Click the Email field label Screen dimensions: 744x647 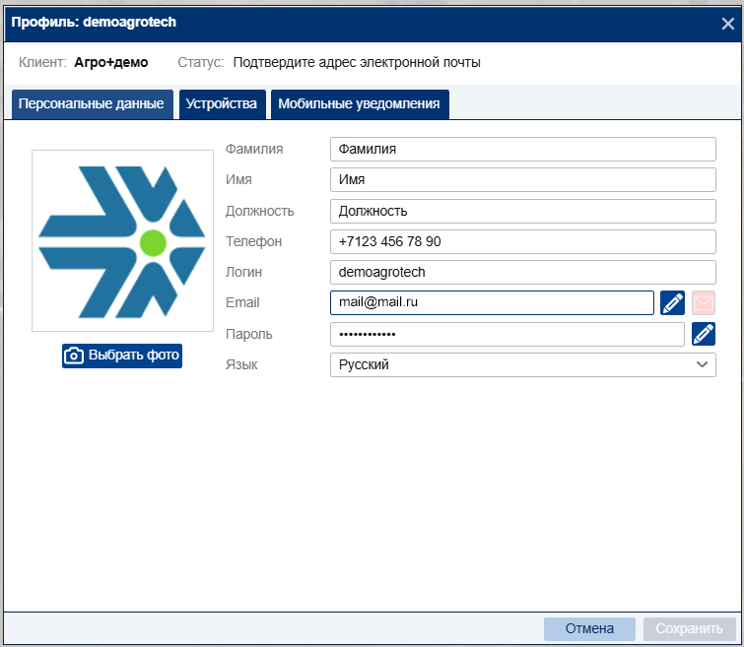[x=242, y=302]
